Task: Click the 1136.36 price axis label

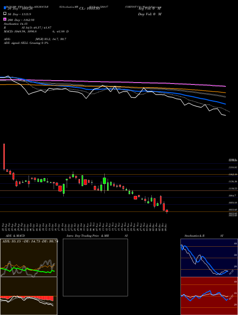Action: (x=233, y=181)
